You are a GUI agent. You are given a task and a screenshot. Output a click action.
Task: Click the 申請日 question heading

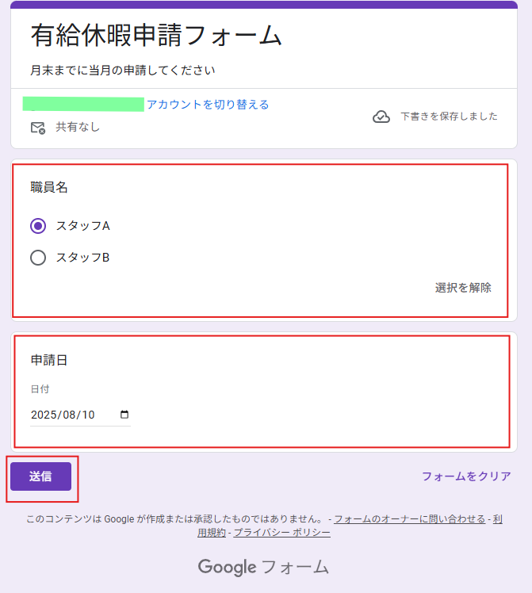coord(49,360)
